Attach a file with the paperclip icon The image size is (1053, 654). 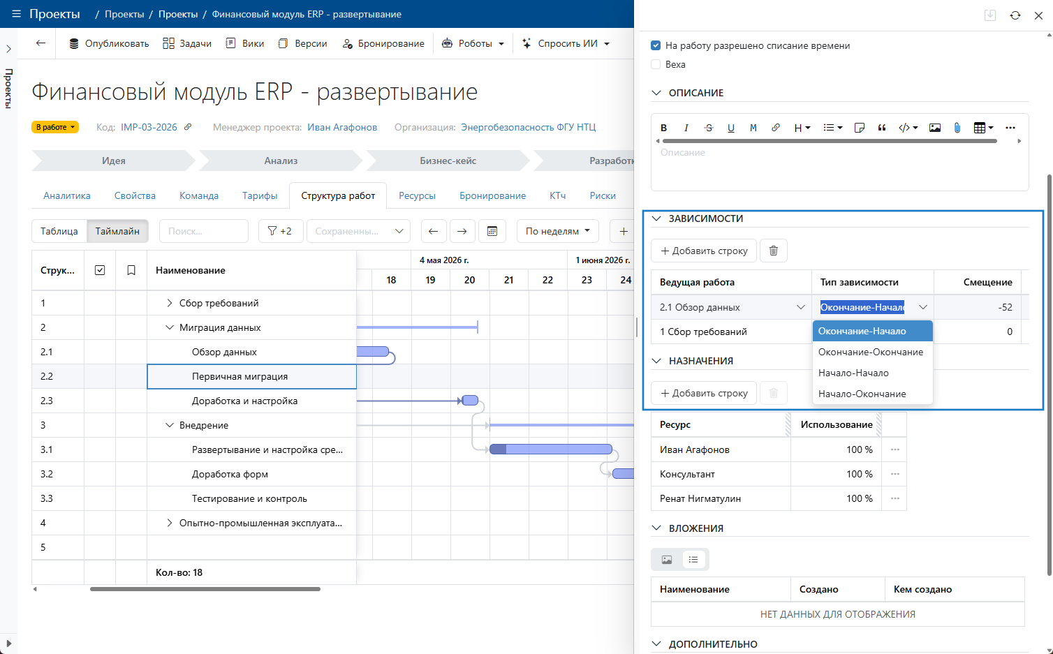(x=957, y=128)
